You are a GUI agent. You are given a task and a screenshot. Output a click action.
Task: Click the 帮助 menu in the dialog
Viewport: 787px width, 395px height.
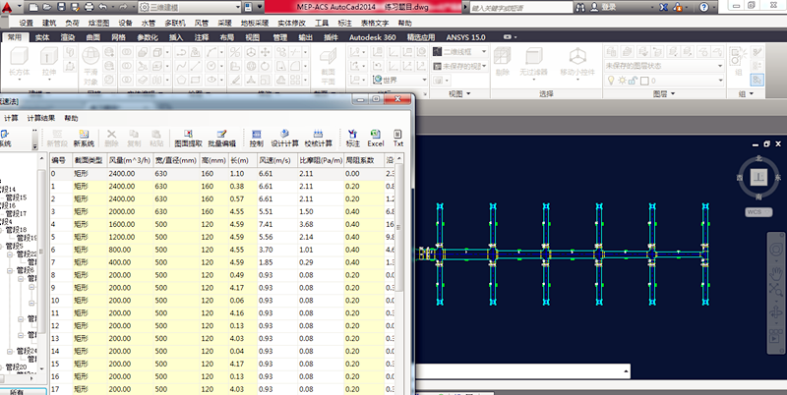tap(71, 118)
